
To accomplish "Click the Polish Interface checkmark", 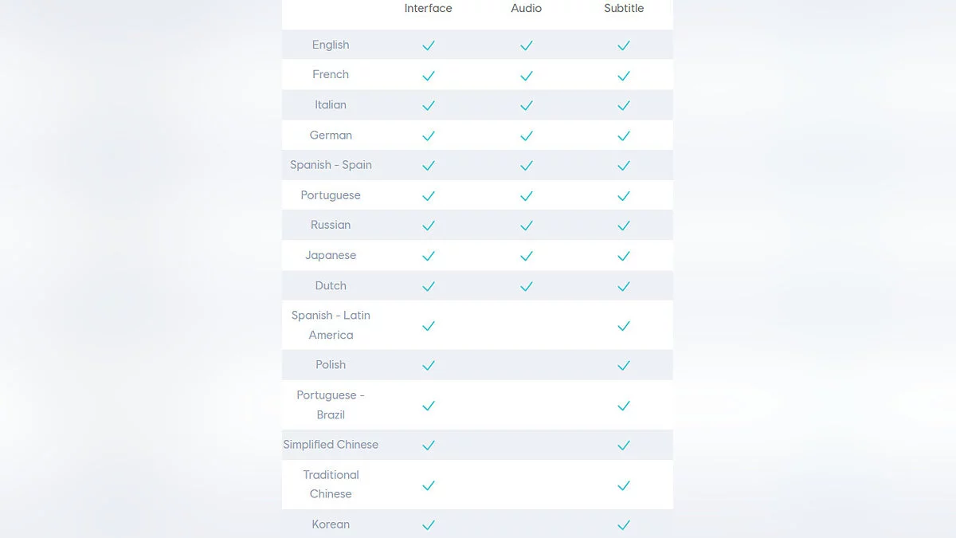I will click(429, 365).
